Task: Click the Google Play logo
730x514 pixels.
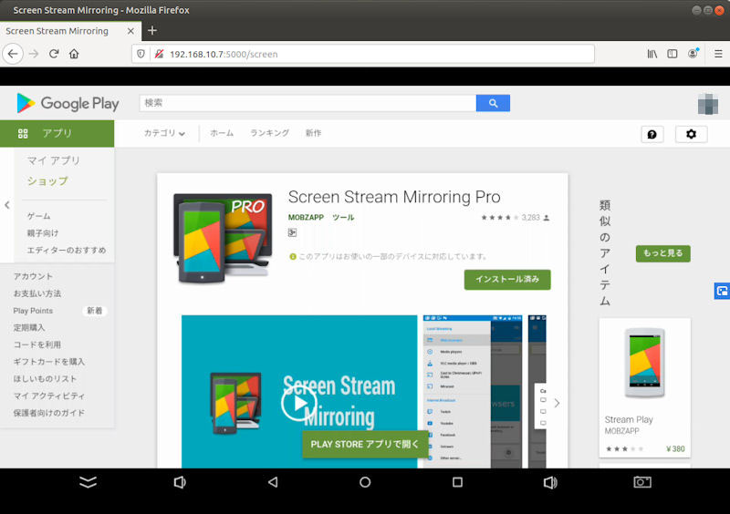Action: 68,103
